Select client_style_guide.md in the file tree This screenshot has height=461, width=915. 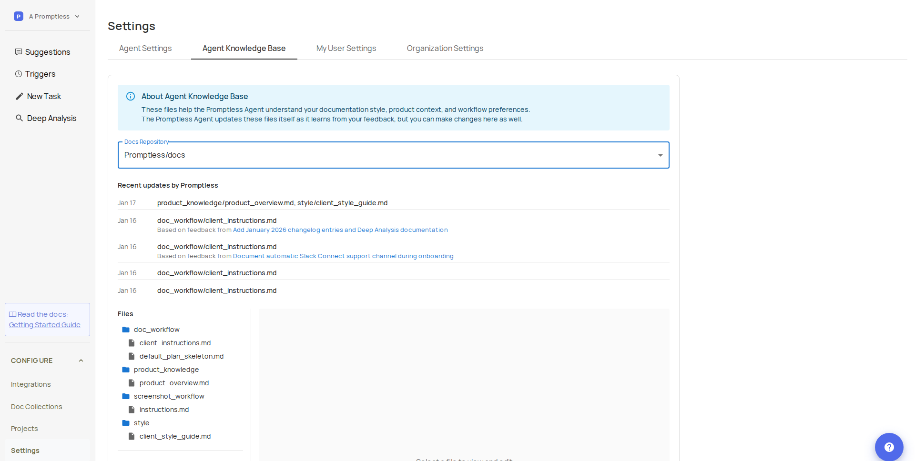point(175,436)
